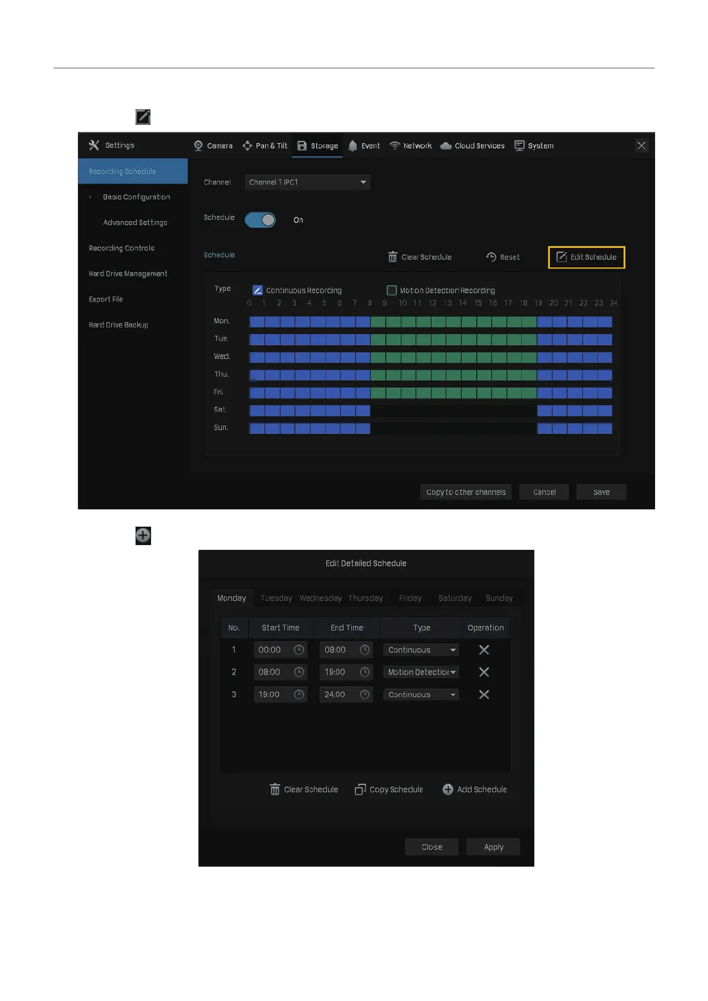The image size is (708, 1001).
Task: Click the Cancel button
Action: pos(544,492)
